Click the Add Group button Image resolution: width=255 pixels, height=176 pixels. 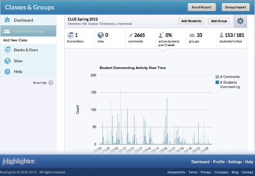(x=219, y=21)
